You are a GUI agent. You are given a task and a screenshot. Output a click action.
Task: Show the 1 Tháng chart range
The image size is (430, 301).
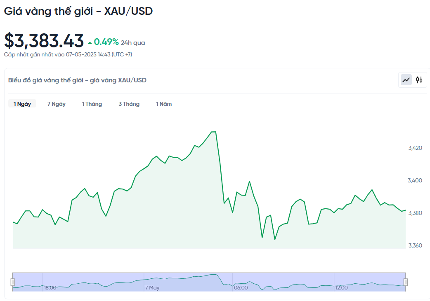pos(92,104)
